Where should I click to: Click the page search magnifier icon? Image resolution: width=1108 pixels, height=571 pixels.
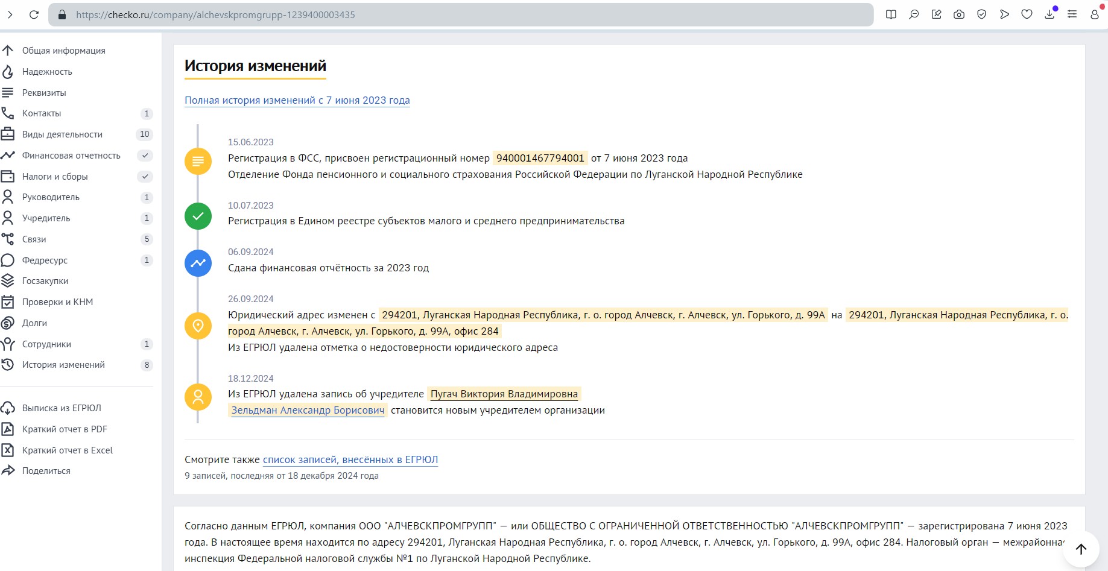pyautogui.click(x=914, y=14)
